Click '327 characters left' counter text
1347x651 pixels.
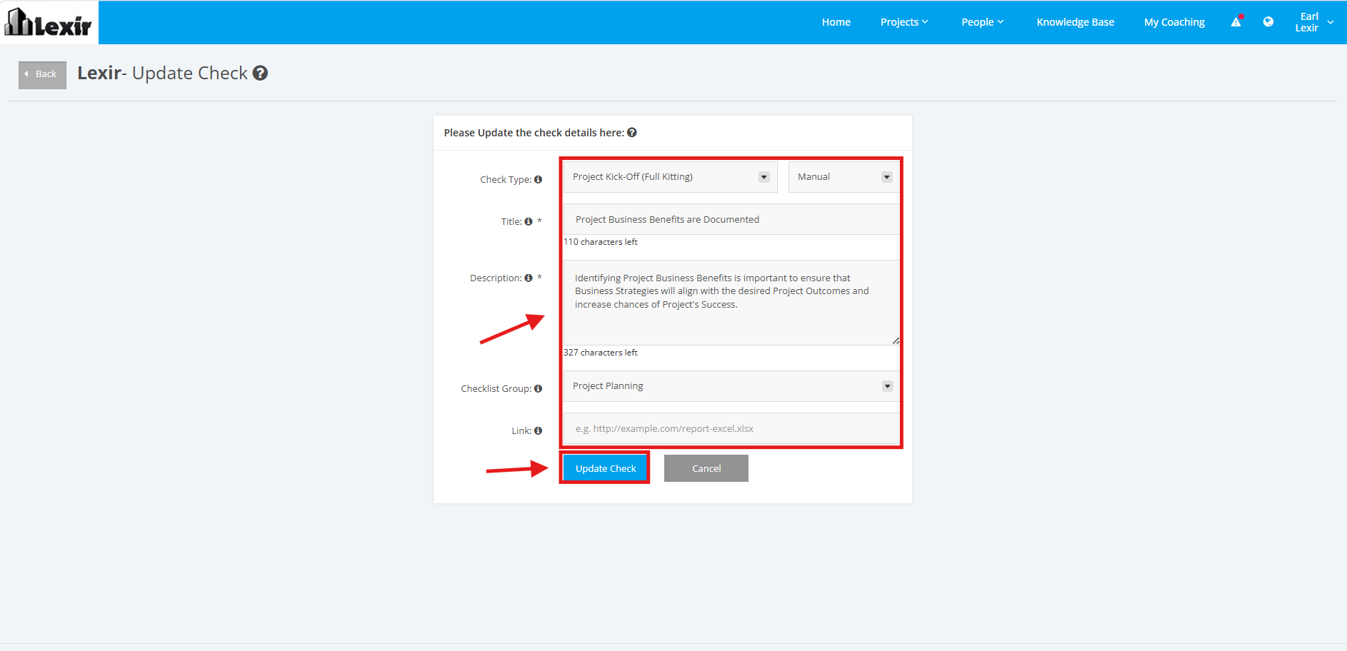point(601,353)
